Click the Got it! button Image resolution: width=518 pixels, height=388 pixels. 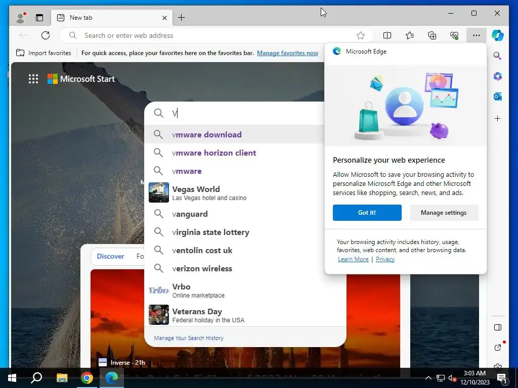[x=367, y=213]
